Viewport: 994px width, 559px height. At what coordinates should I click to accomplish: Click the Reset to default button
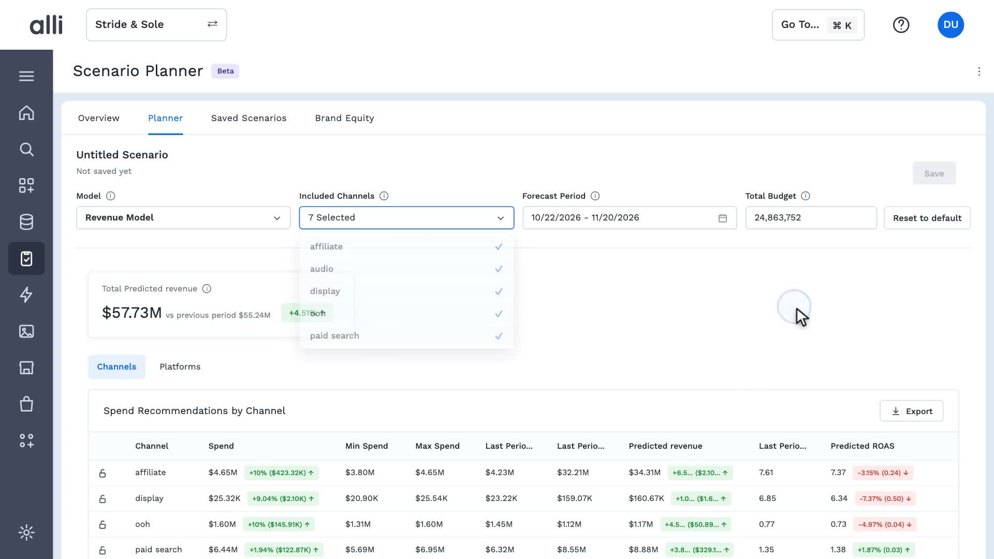tap(927, 218)
